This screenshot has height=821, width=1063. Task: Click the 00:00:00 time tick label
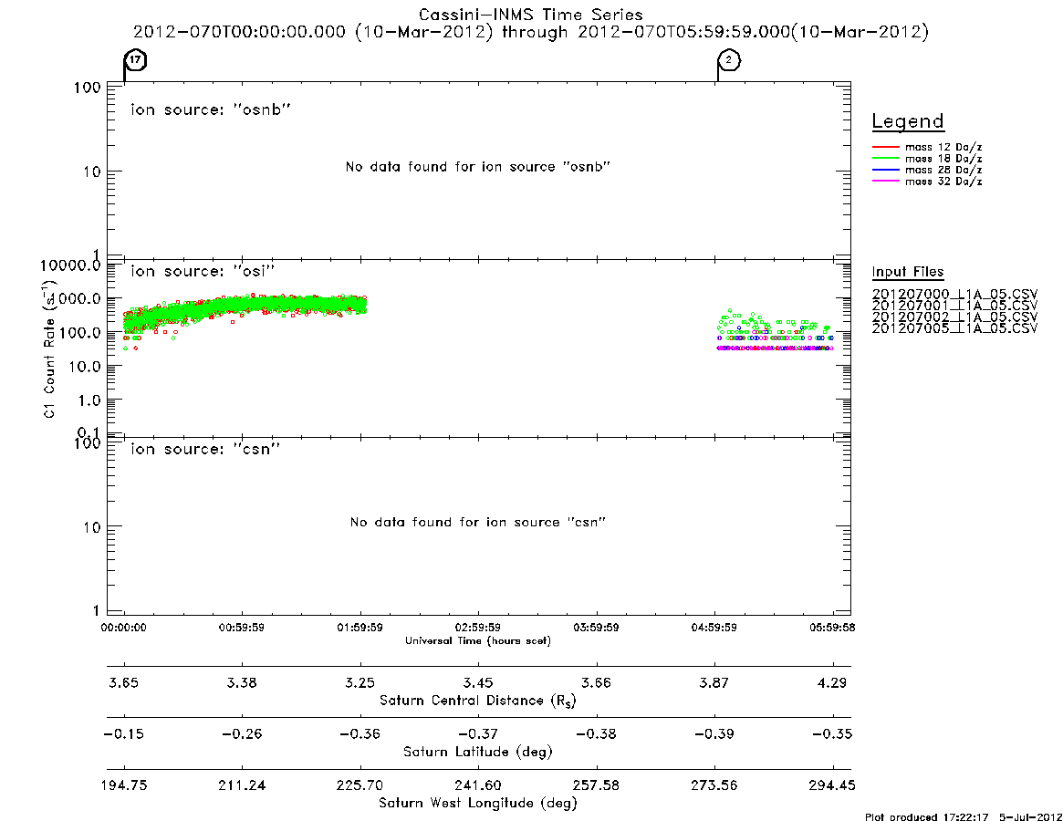click(123, 628)
